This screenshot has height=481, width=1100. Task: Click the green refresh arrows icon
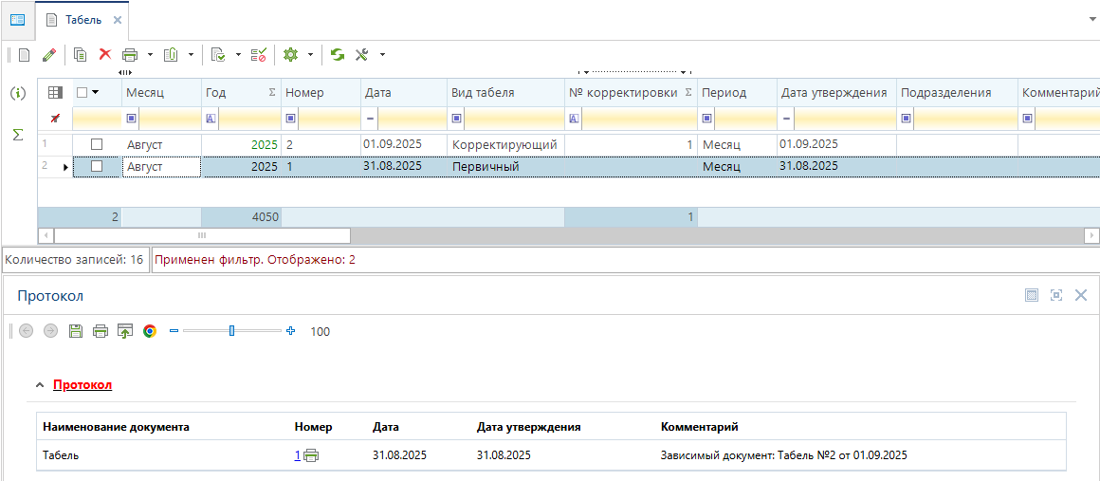tap(338, 55)
